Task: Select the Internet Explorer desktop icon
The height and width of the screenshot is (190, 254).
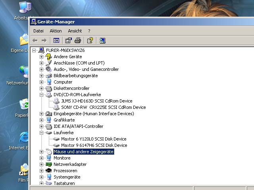Action: (24, 138)
